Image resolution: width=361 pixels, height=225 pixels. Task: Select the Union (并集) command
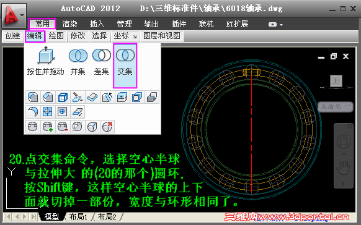78,61
